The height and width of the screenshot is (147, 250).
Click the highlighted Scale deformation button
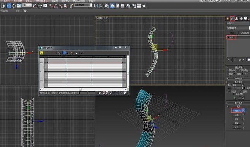236,110
